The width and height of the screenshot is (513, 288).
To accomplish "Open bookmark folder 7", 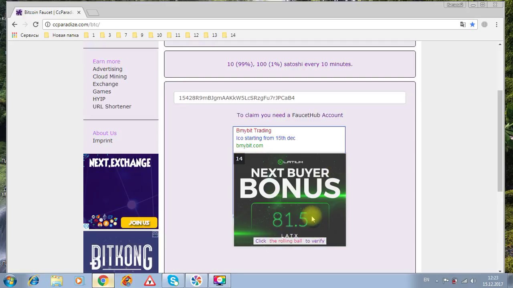I will 121,35.
